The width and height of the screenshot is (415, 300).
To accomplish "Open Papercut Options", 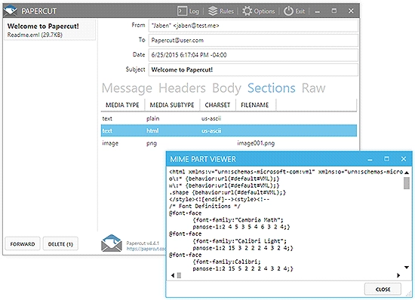I will 259,11.
